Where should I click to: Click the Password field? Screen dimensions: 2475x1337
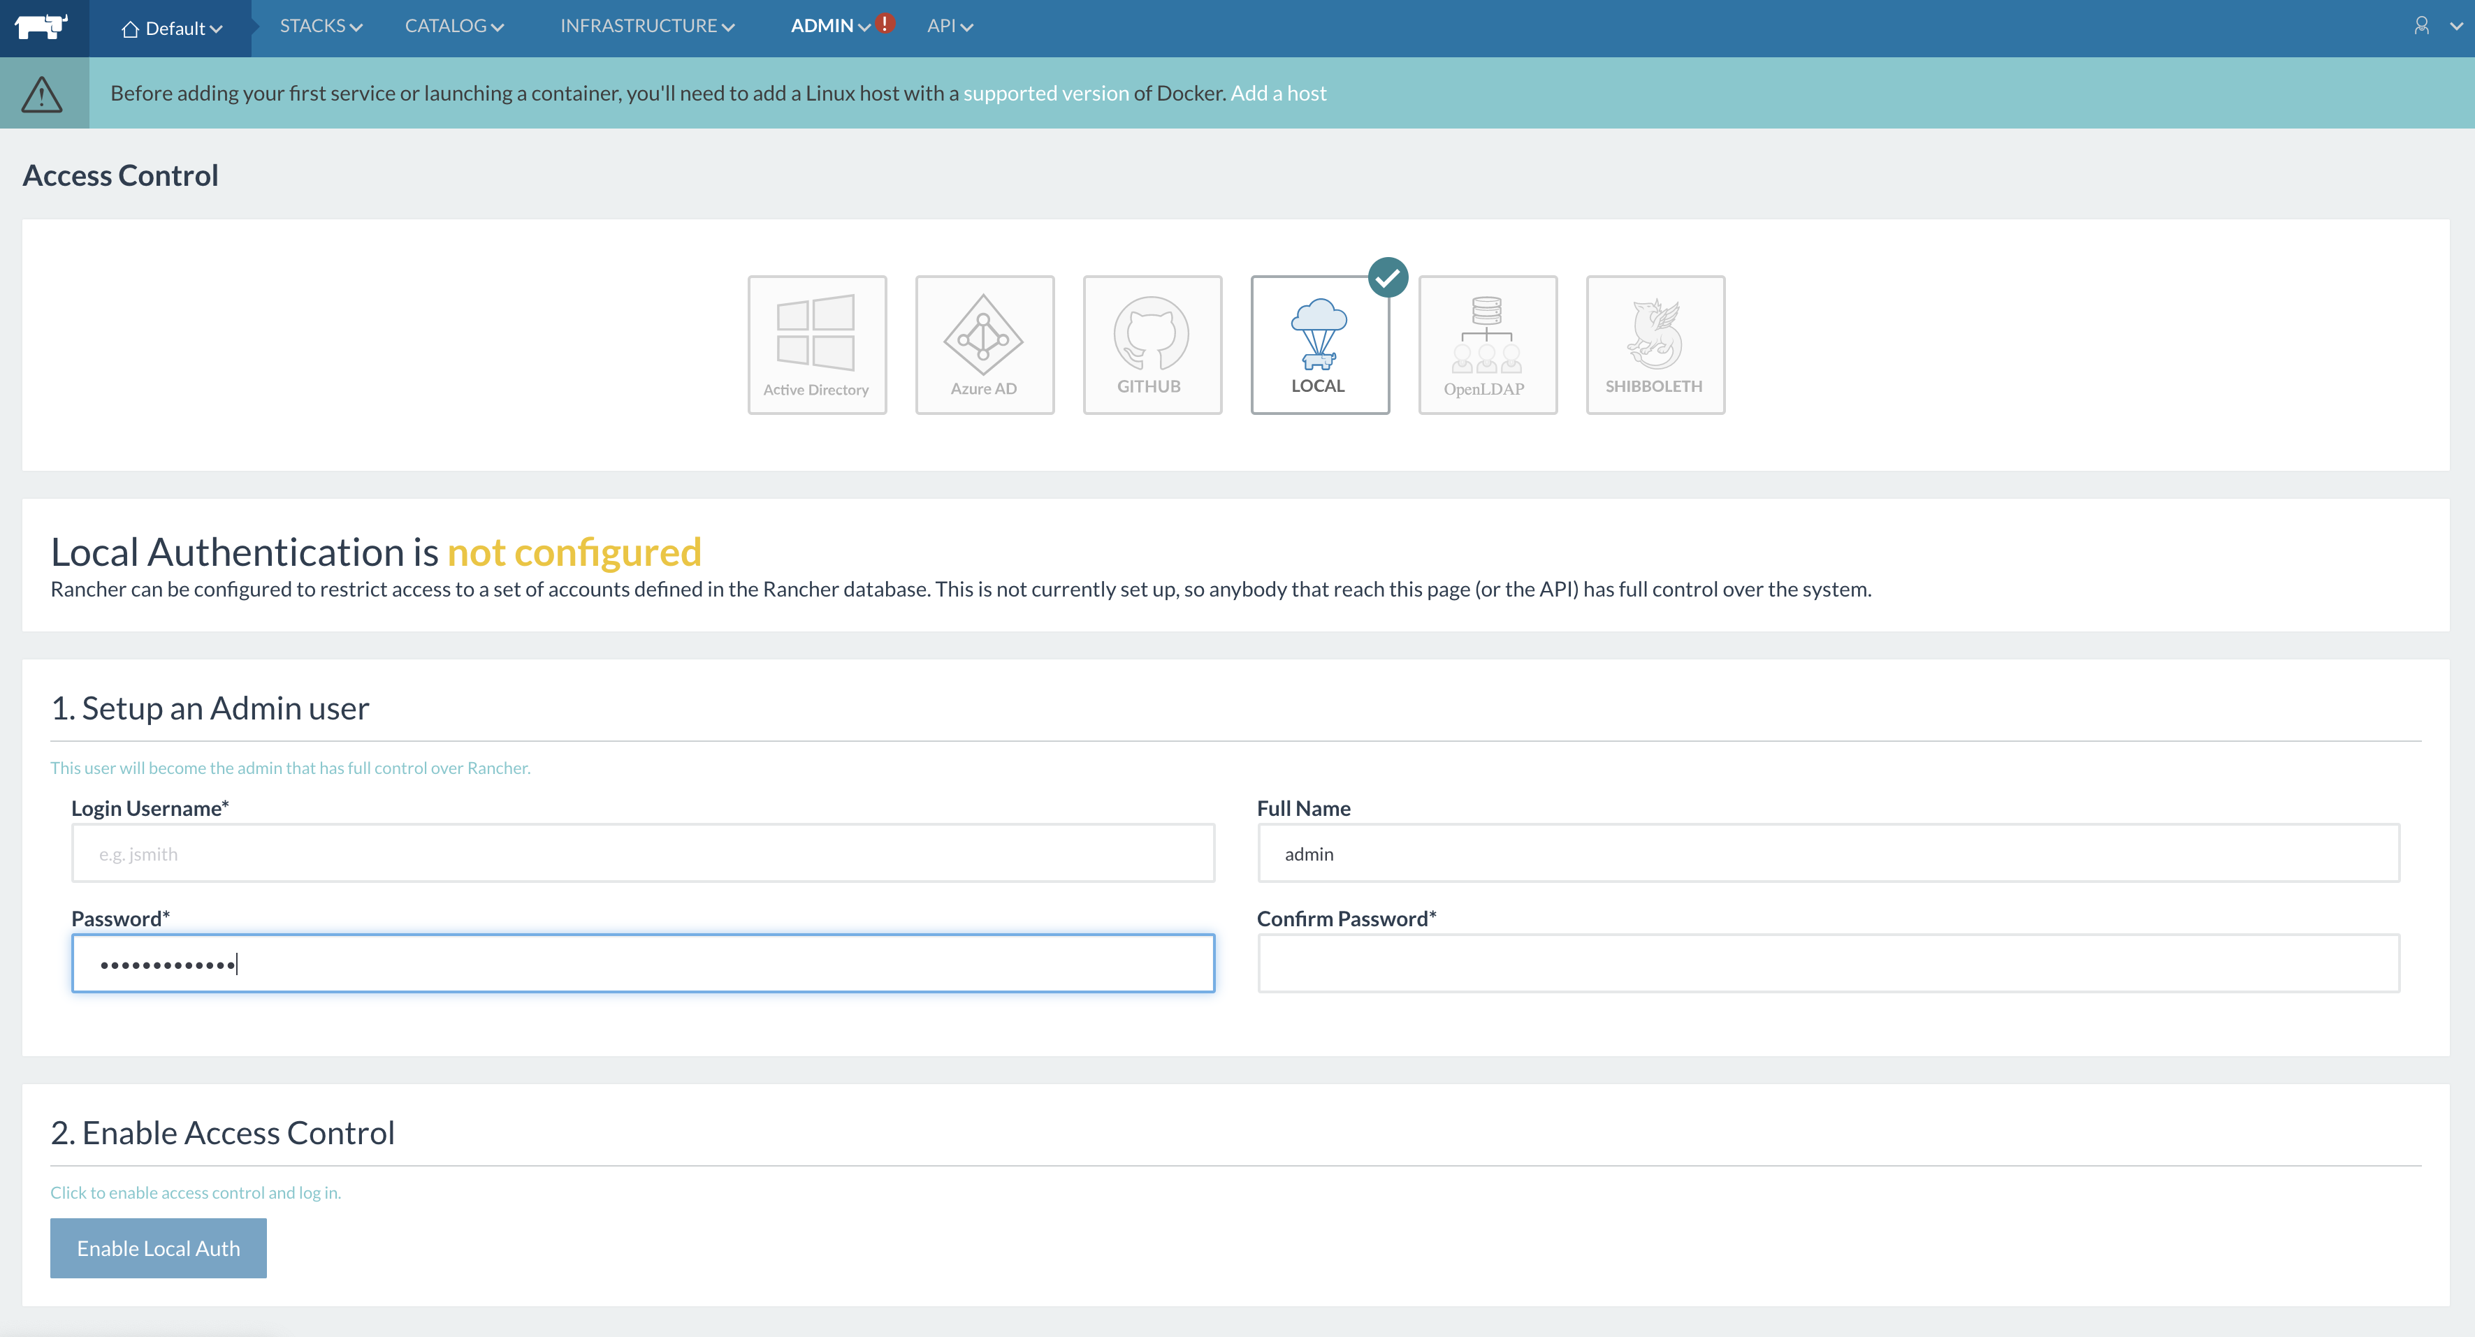643,963
